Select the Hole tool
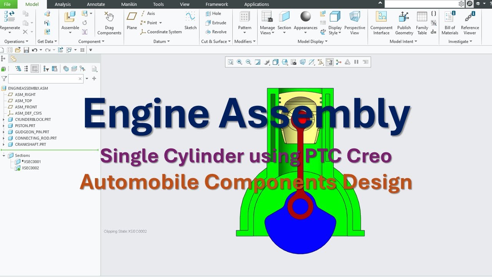Image resolution: width=492 pixels, height=277 pixels. click(x=213, y=13)
